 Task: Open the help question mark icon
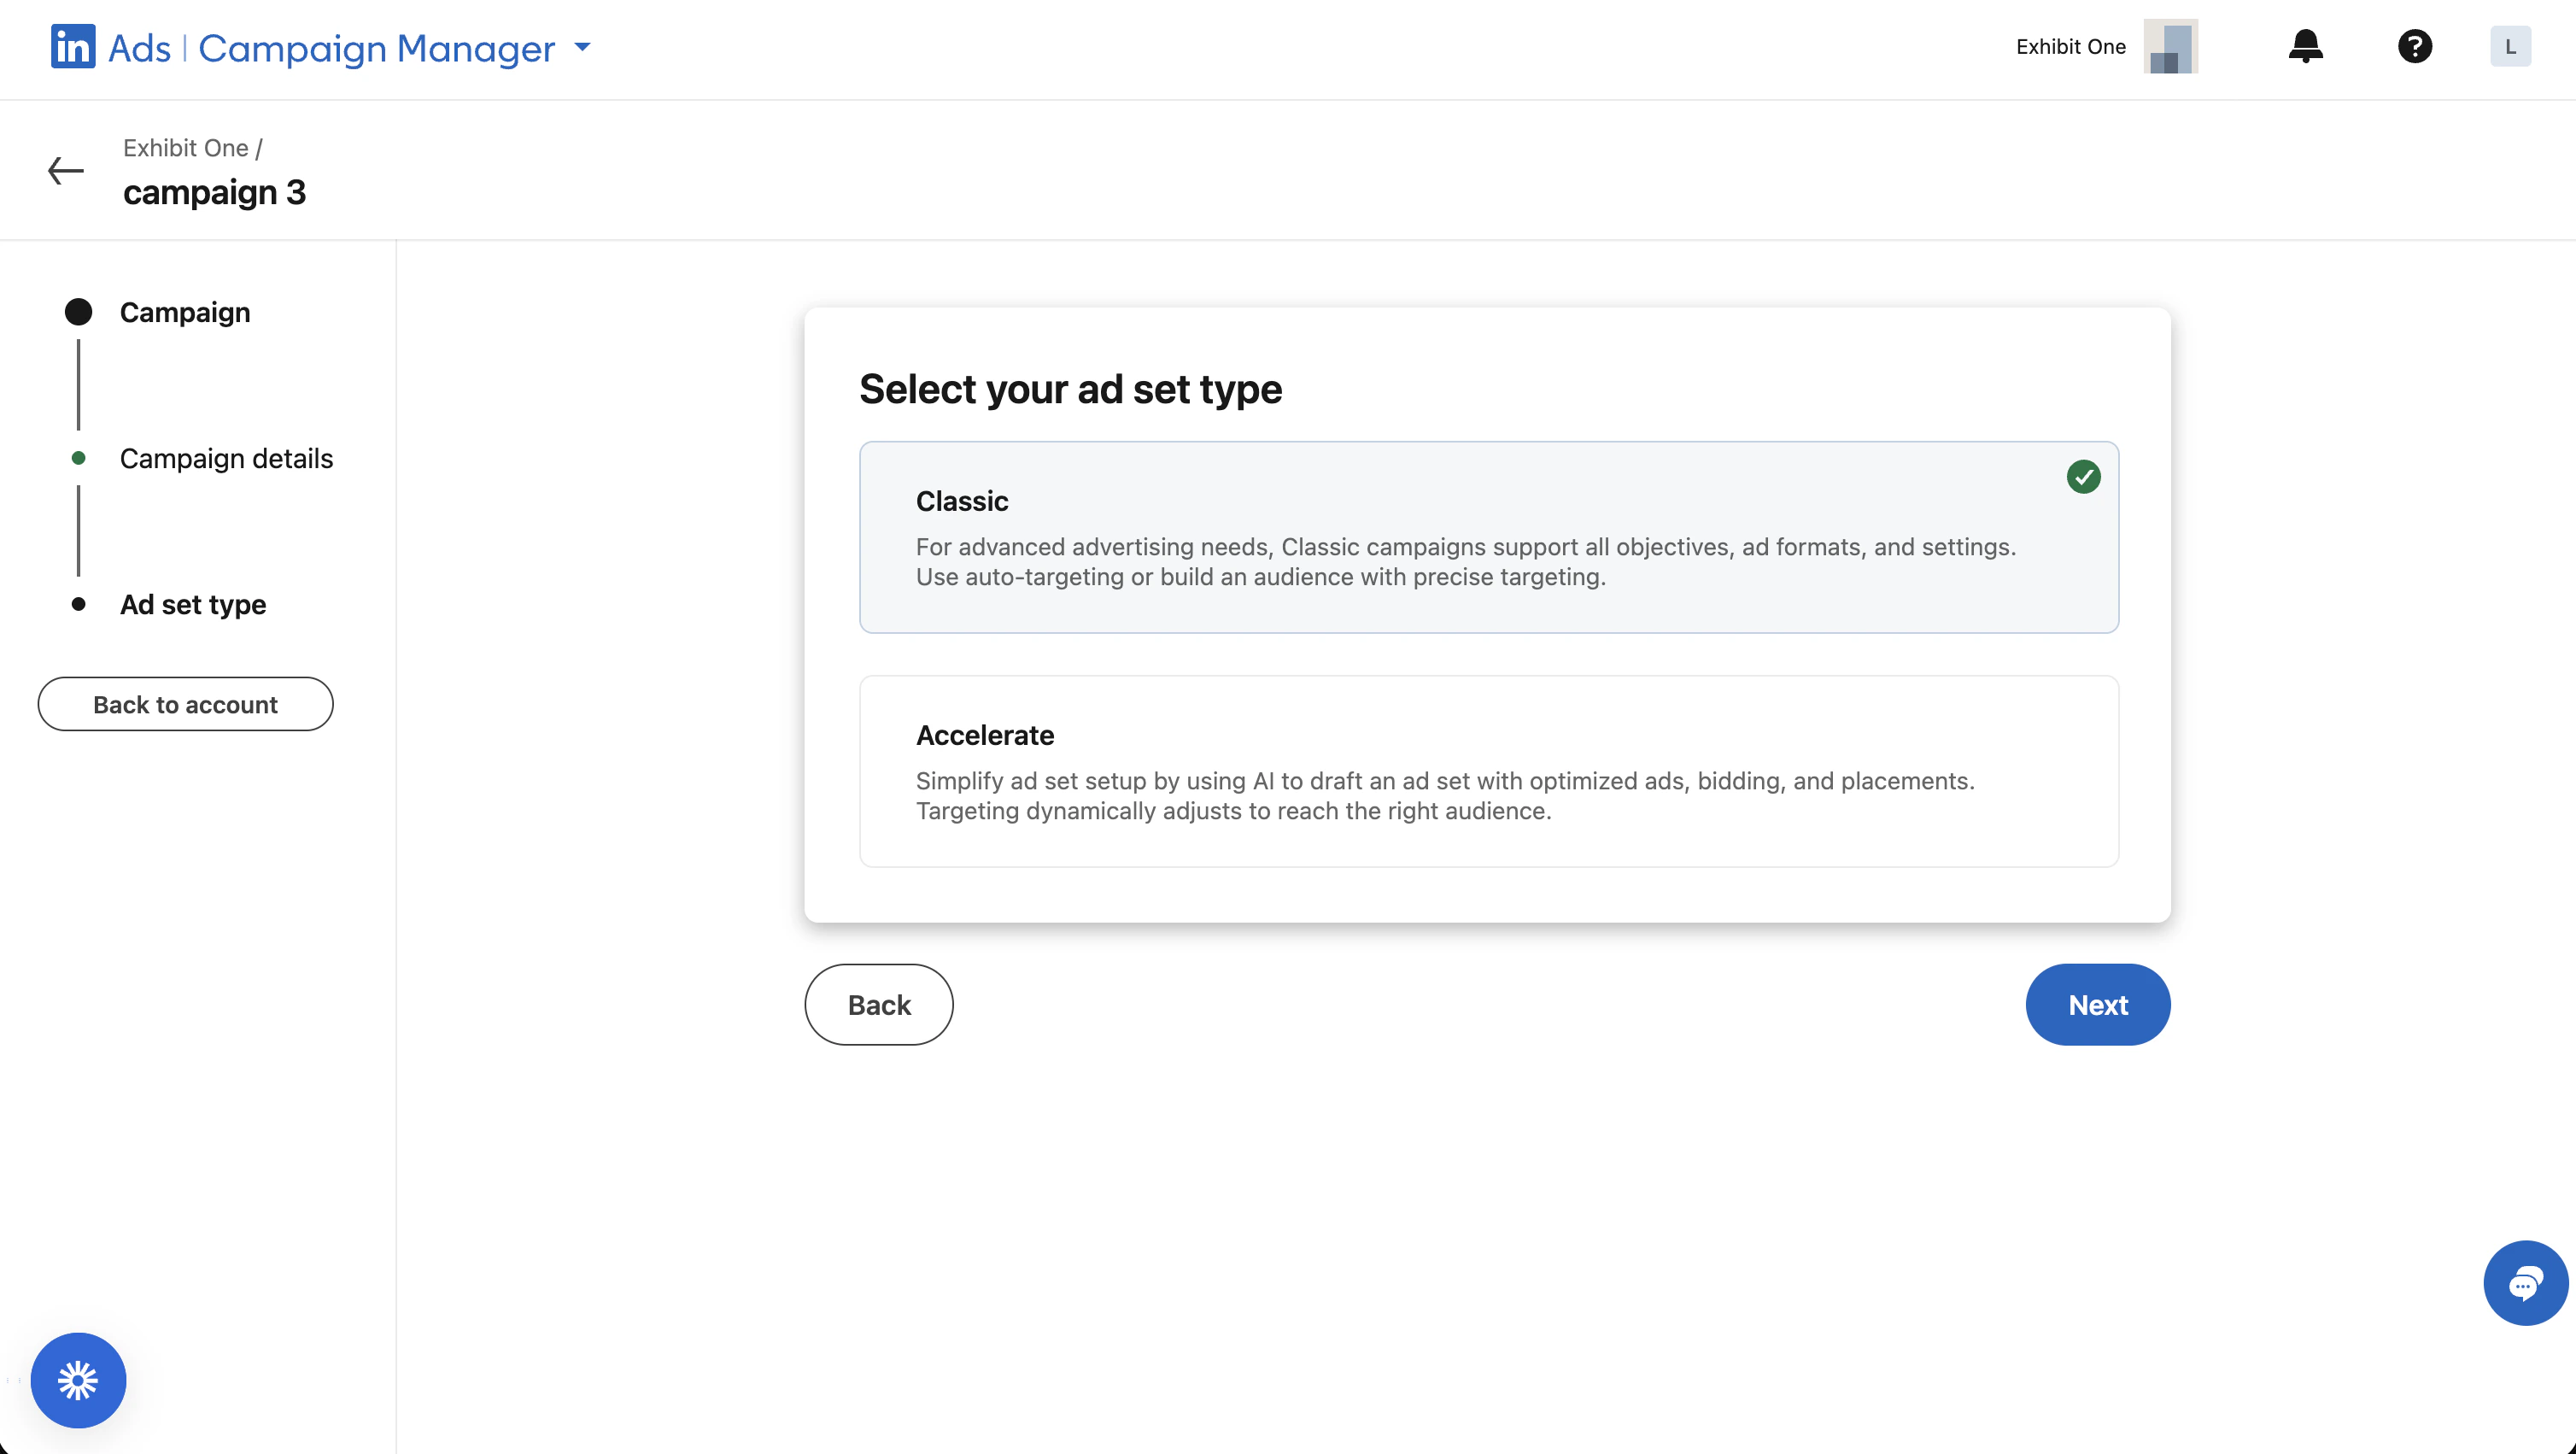point(2414,46)
